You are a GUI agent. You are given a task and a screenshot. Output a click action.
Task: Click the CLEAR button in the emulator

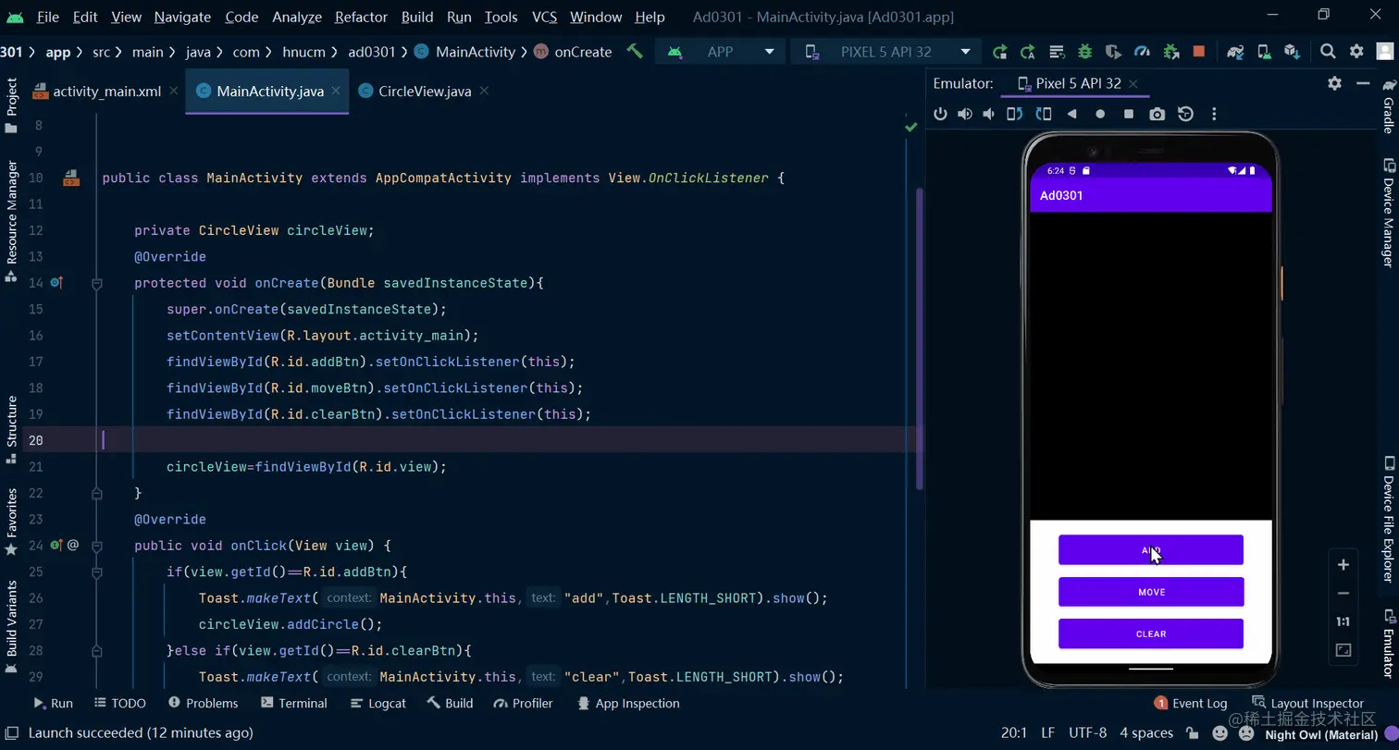coord(1151,633)
